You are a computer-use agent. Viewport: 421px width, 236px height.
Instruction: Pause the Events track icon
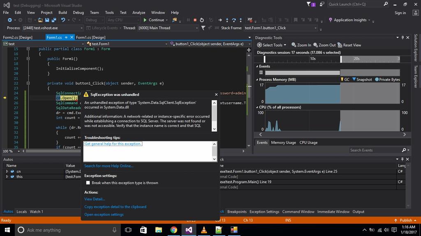click(261, 72)
